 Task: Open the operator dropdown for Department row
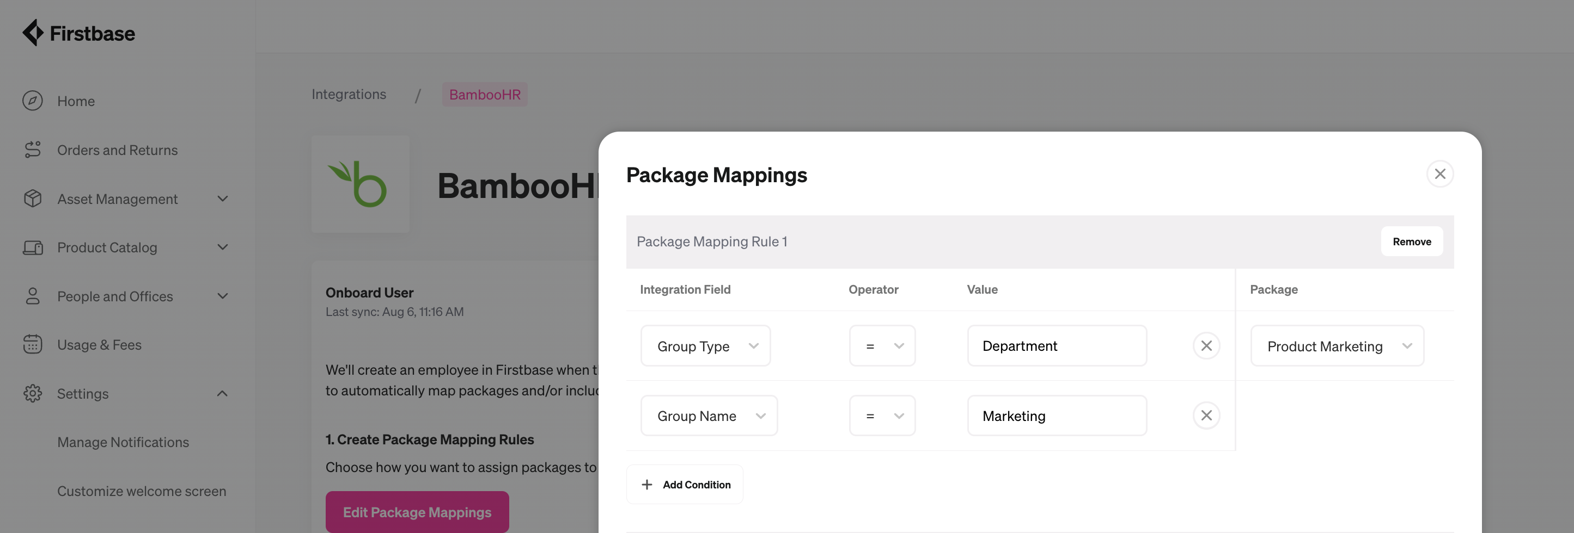click(882, 346)
